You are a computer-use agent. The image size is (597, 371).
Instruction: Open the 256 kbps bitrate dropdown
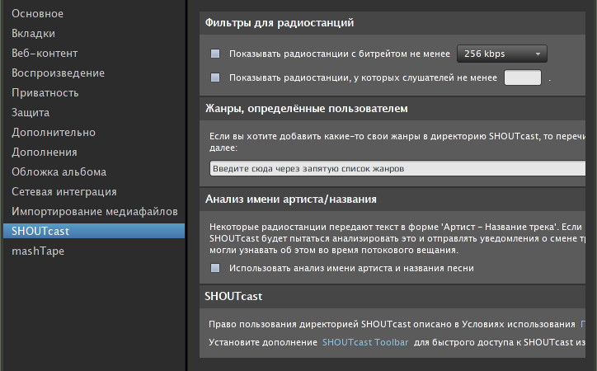502,54
